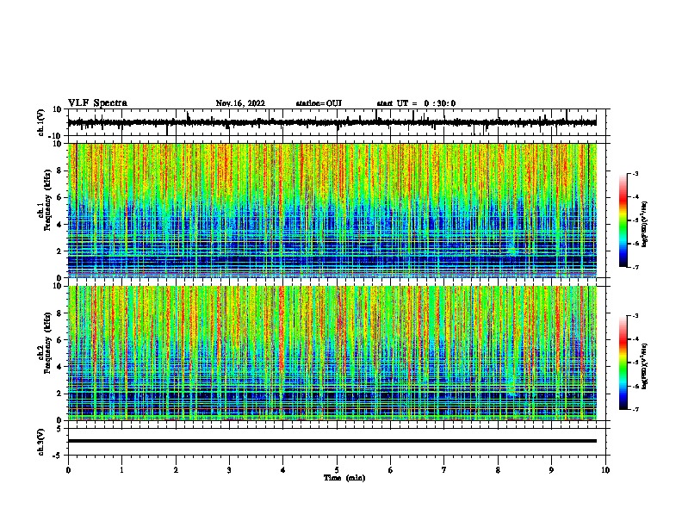
Task: Click the 'Time (min)' axis label
Action: click(344, 478)
